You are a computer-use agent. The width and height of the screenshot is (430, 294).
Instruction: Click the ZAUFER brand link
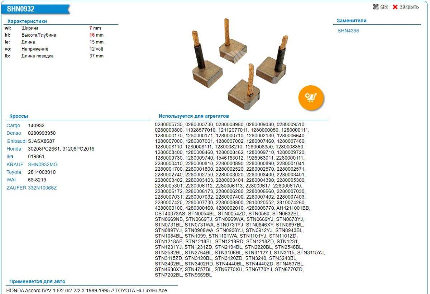pyautogui.click(x=16, y=188)
